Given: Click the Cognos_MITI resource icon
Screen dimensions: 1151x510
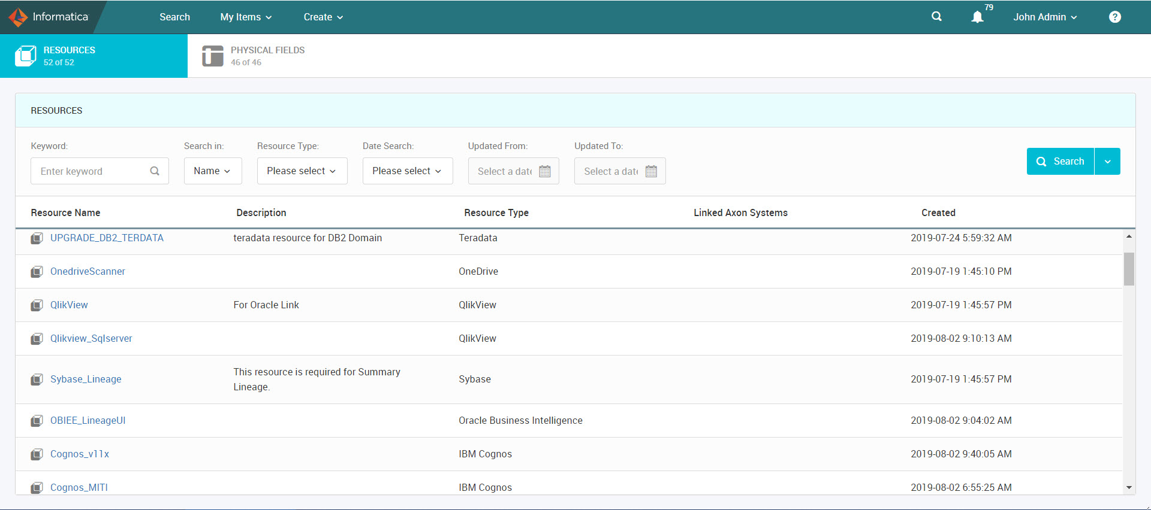Looking at the screenshot, I should coord(37,488).
